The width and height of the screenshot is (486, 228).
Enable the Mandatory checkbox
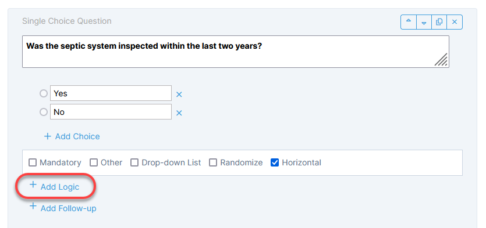[x=33, y=162]
